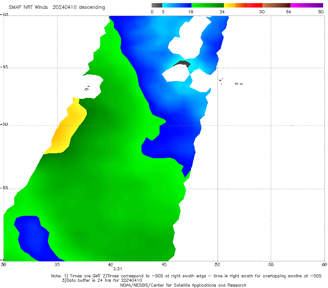
Task: Click the color bar label '34'
Action: click(222, 12)
